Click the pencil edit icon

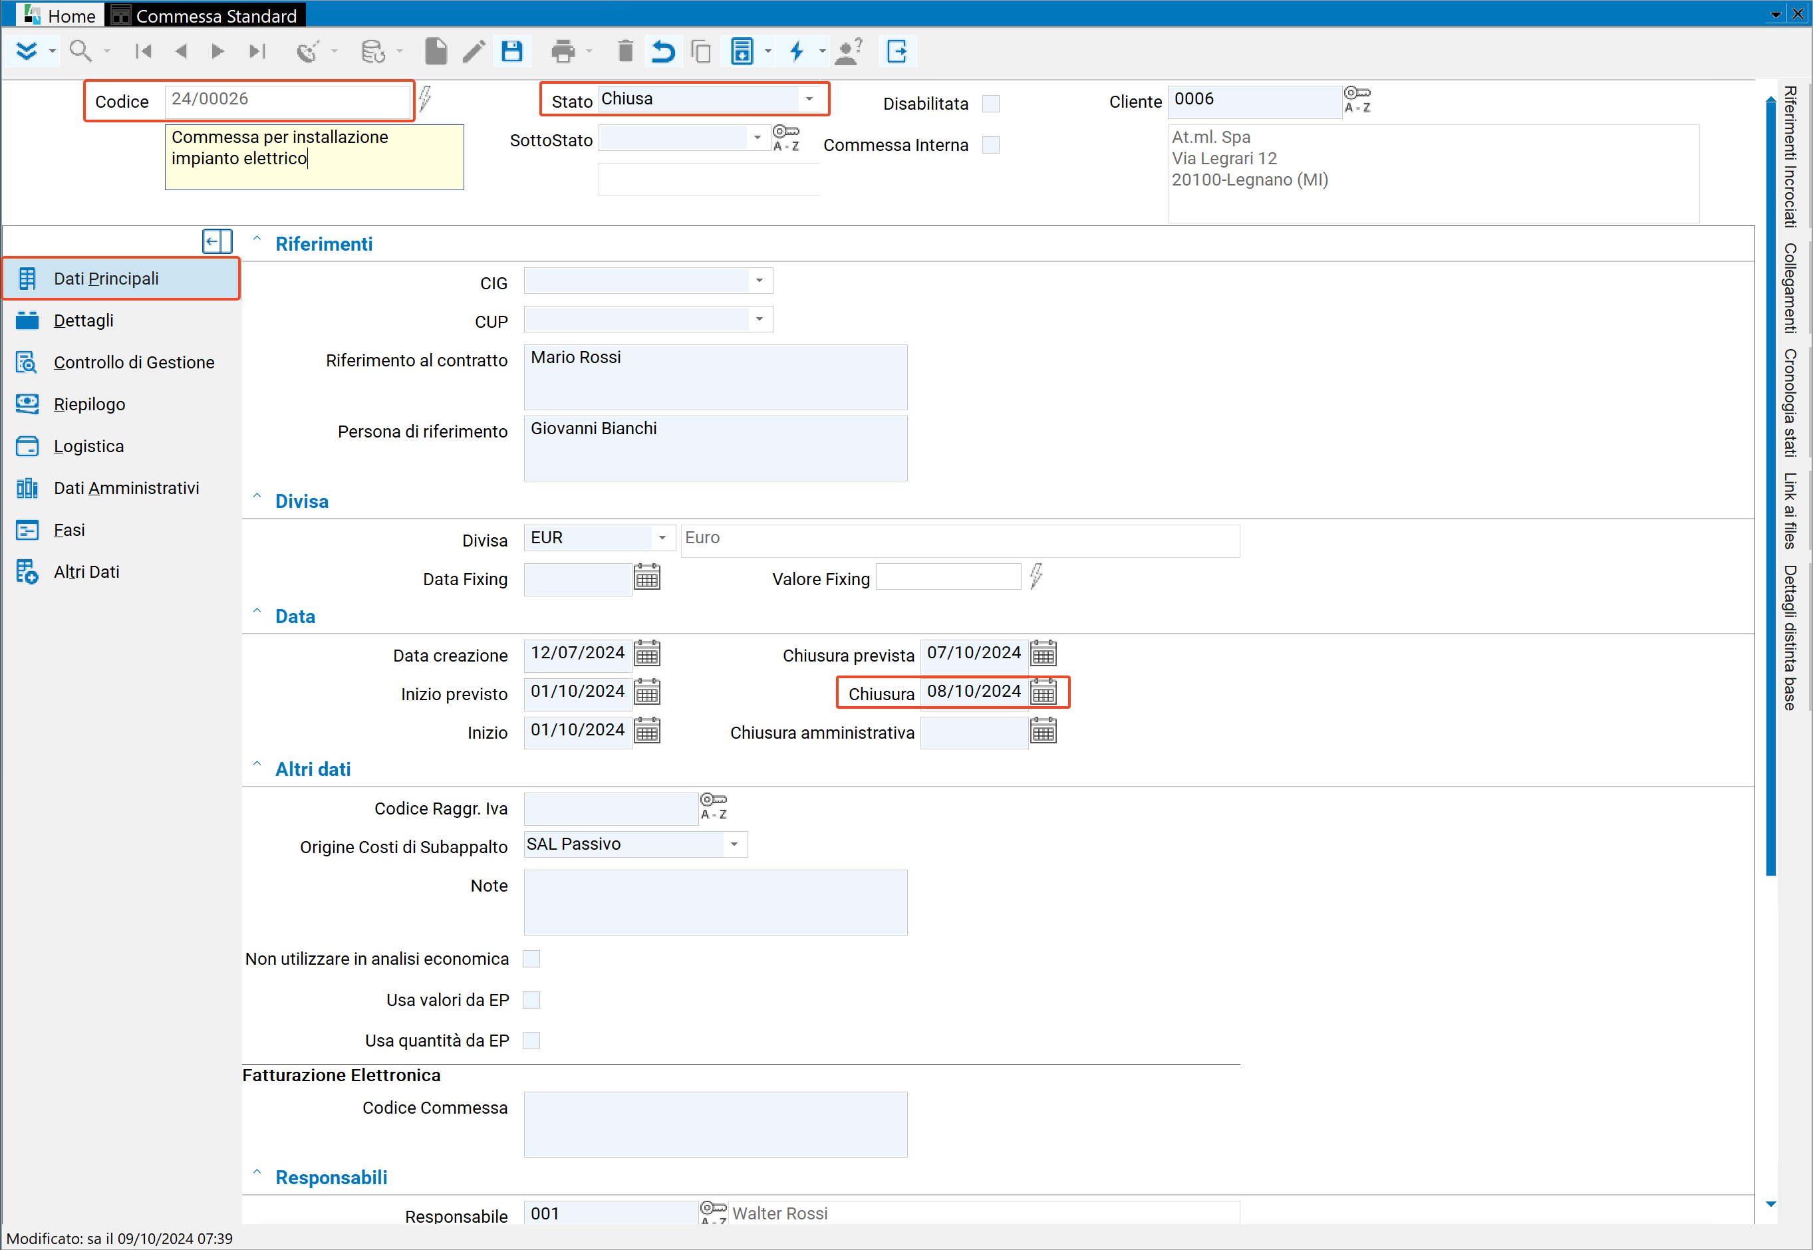[474, 52]
